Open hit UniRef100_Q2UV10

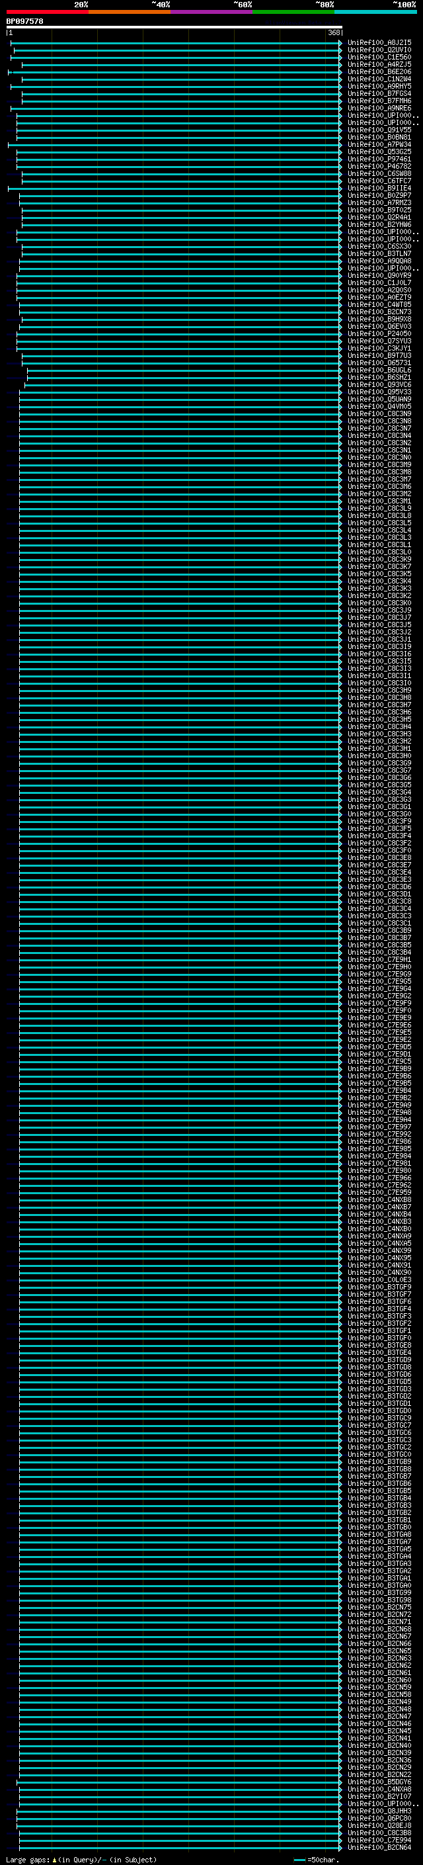(x=379, y=50)
